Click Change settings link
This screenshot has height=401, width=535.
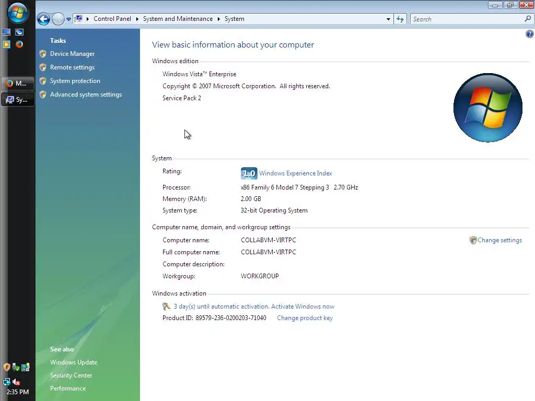point(499,240)
